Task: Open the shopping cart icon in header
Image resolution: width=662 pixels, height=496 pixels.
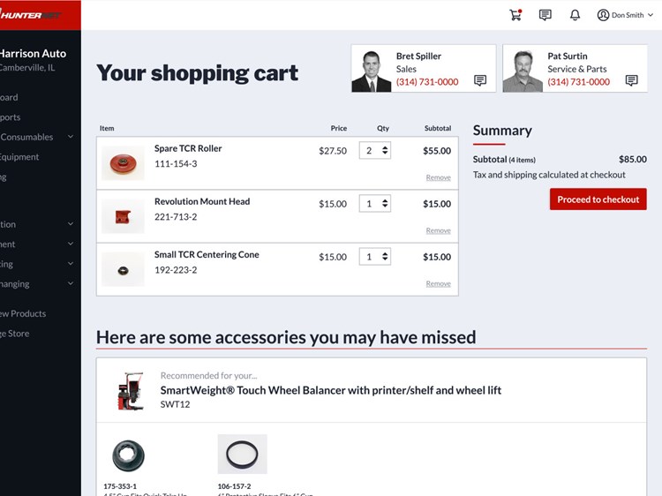Action: point(515,15)
